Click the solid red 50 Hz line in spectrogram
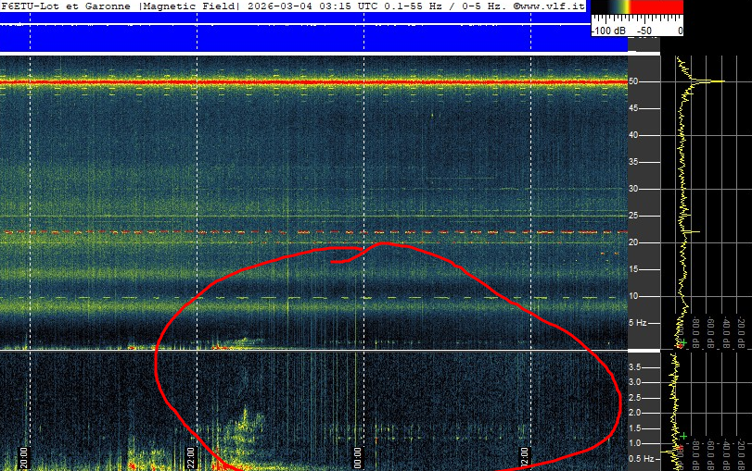 click(x=315, y=82)
